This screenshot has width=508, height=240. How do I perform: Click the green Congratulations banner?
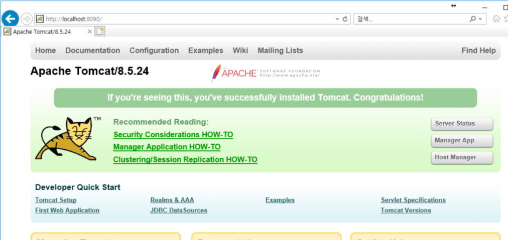(x=266, y=98)
